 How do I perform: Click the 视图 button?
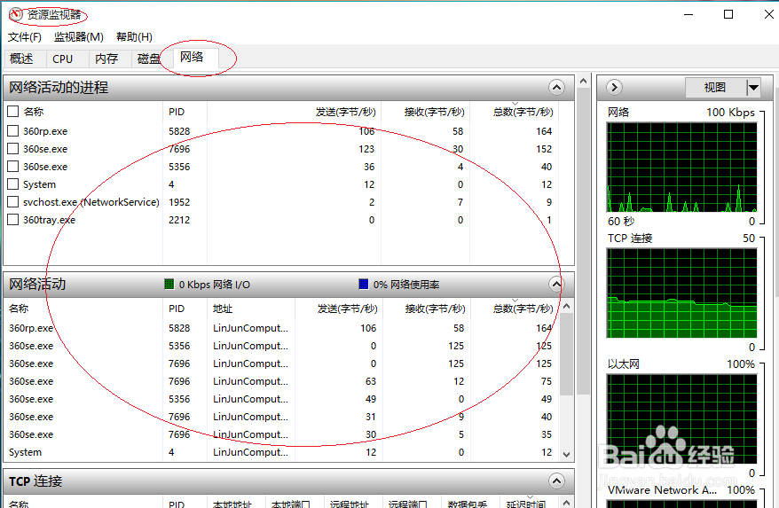tap(715, 88)
